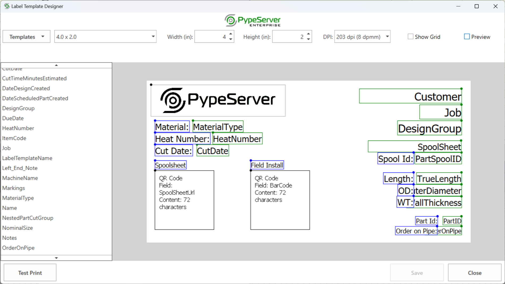Viewport: 505px width, 284px height.
Task: Select the 'OD:' static label on canvas
Action: 406,190
